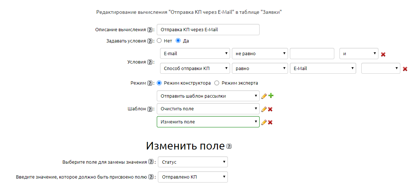412x188 pixels.
Task: Click pencil icon beside 'Очистить поле'
Action: point(264,109)
